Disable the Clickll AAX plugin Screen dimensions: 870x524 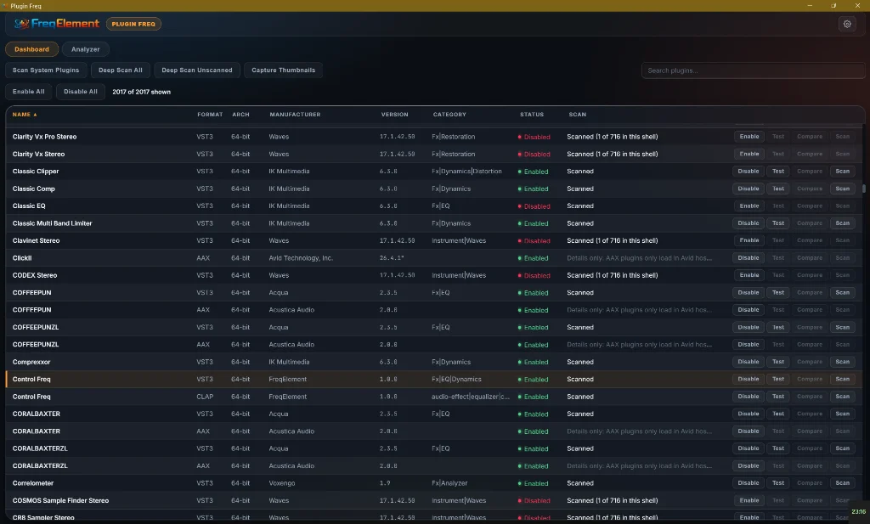(748, 258)
